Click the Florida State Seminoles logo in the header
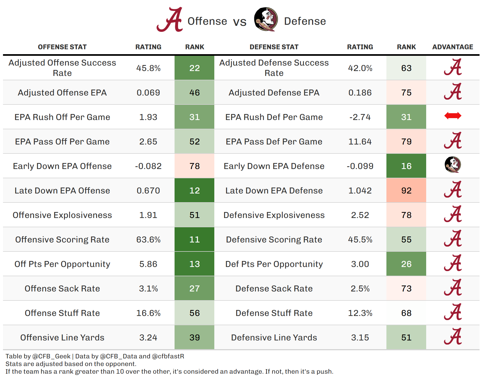 (266, 19)
